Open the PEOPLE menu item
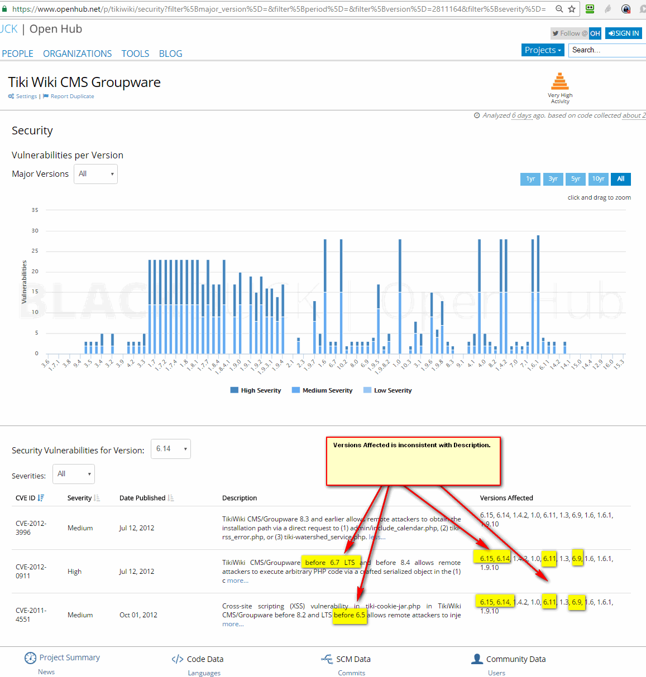Image resolution: width=646 pixels, height=677 pixels. pos(18,54)
